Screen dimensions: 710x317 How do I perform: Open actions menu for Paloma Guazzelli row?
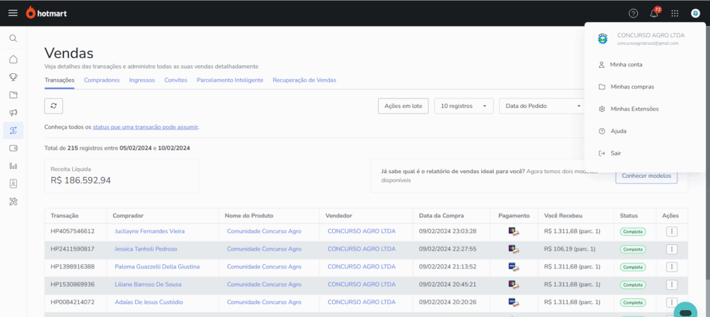coord(672,266)
